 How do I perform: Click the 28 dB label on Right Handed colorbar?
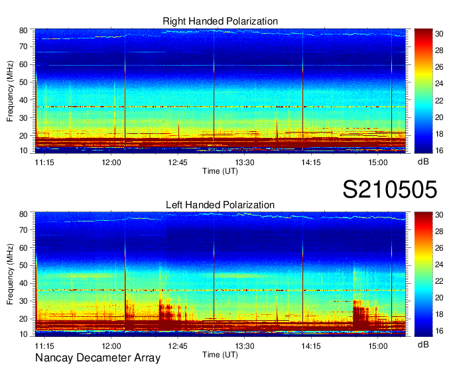(x=439, y=50)
